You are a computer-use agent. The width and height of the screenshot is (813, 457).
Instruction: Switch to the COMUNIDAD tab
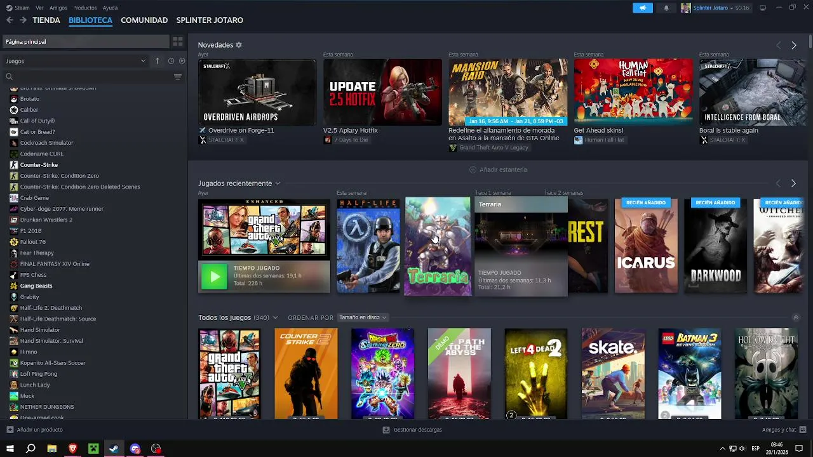tap(144, 20)
